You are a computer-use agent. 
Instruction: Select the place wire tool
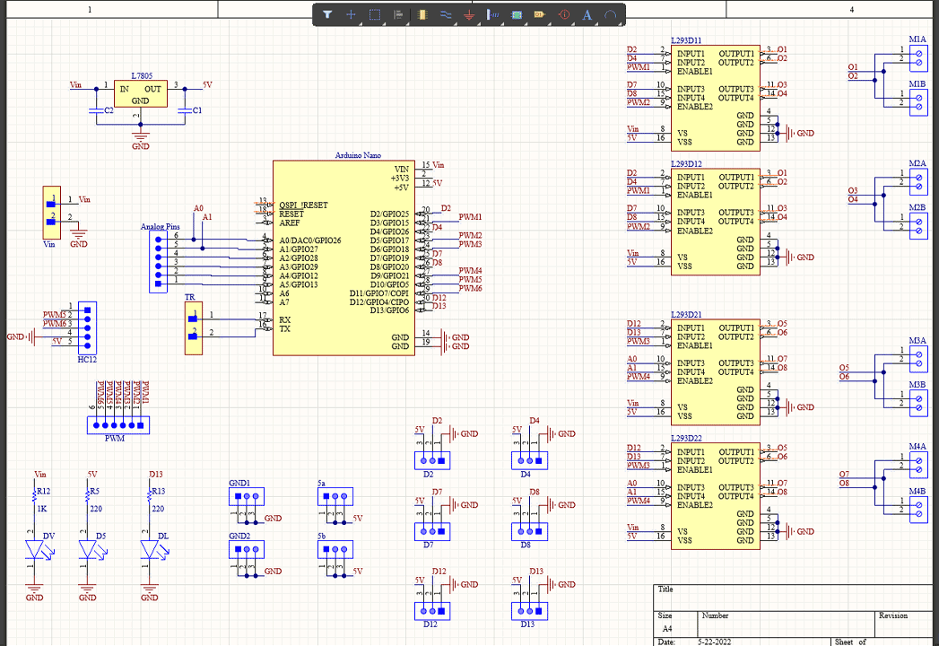(446, 14)
